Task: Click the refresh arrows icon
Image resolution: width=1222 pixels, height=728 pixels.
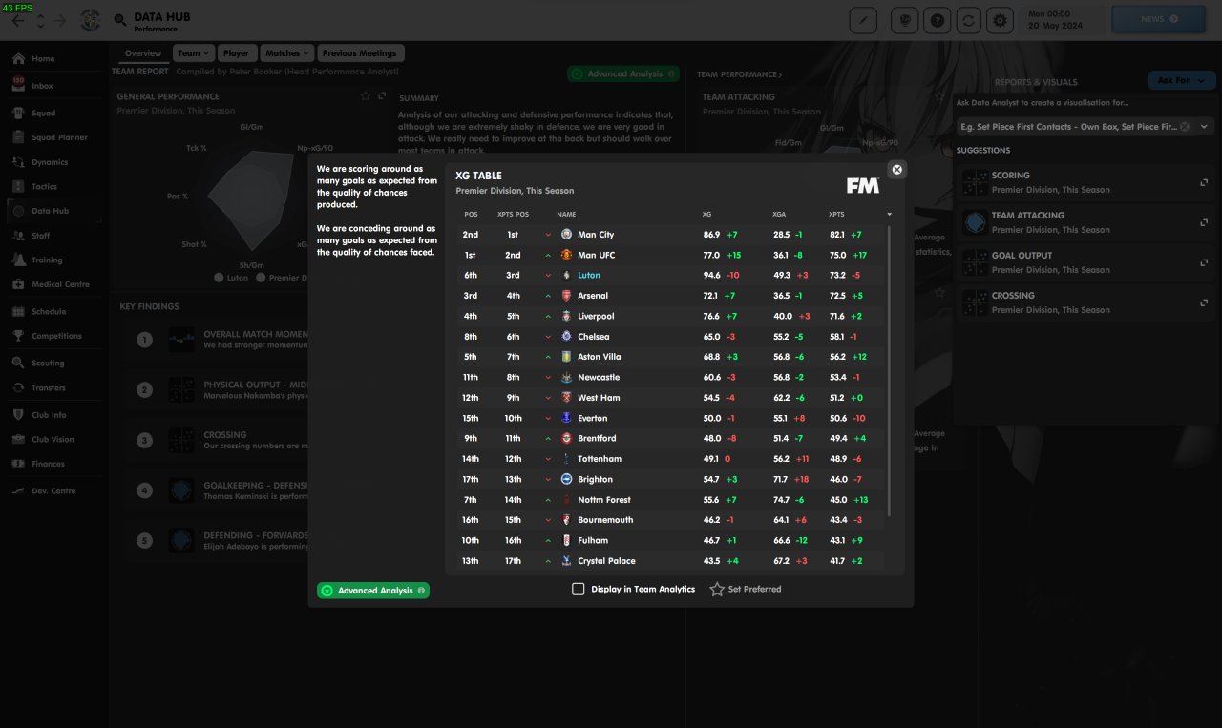Action: point(969,19)
